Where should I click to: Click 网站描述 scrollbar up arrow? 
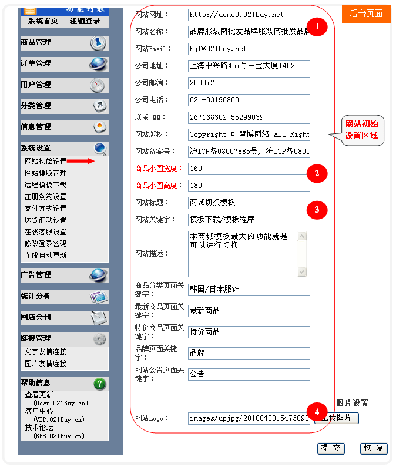302,237
